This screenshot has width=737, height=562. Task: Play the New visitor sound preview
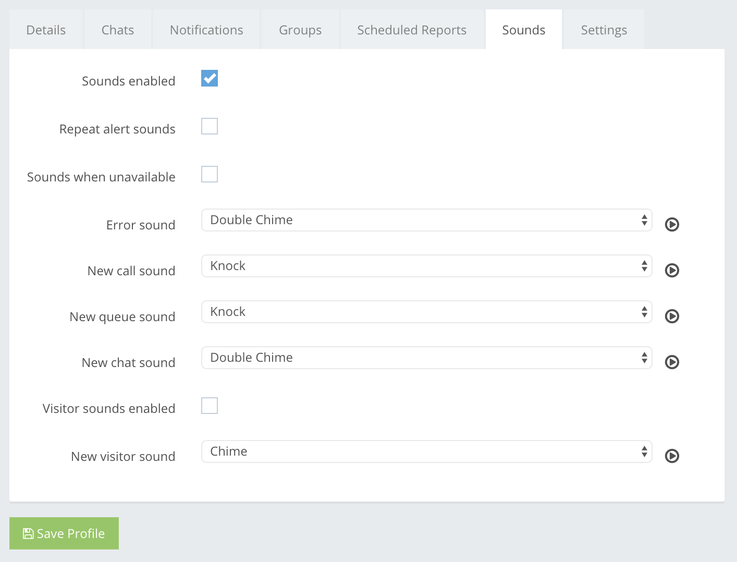tap(672, 456)
